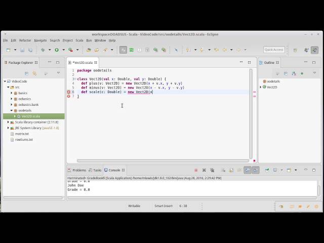This screenshot has height=243, width=324.
Task: Toggle the Sort button in Outline toolbar
Action: [x=294, y=73]
